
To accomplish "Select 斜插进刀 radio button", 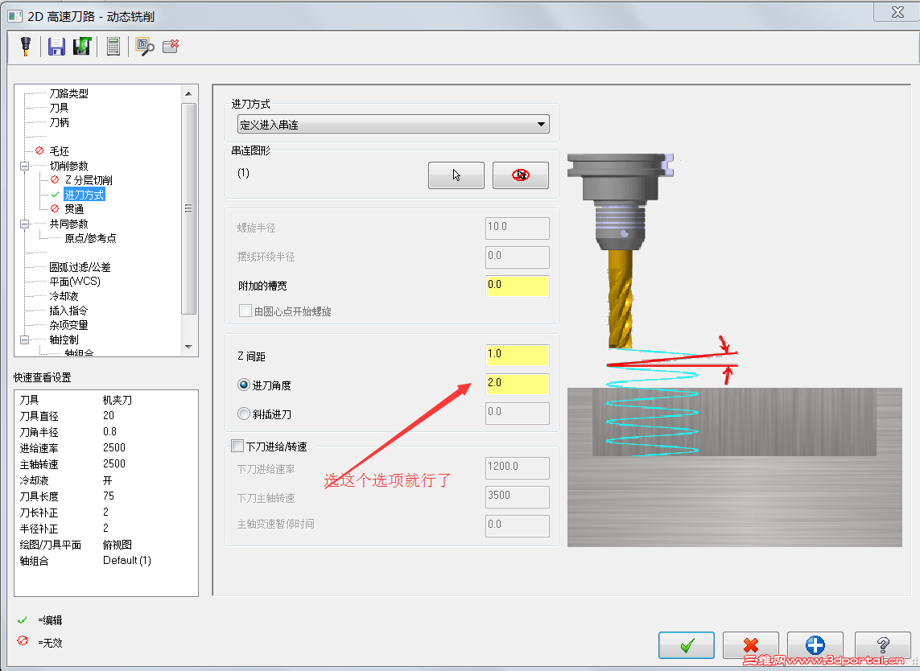I will (x=244, y=414).
